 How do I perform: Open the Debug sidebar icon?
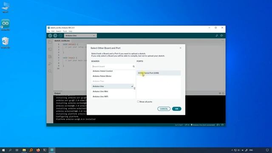[50, 64]
